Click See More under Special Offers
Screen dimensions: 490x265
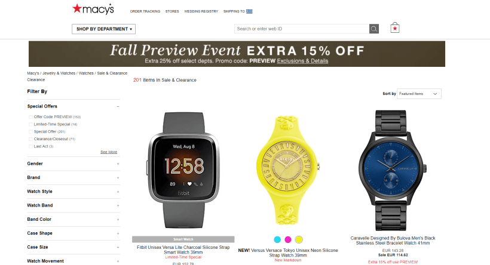[109, 152]
